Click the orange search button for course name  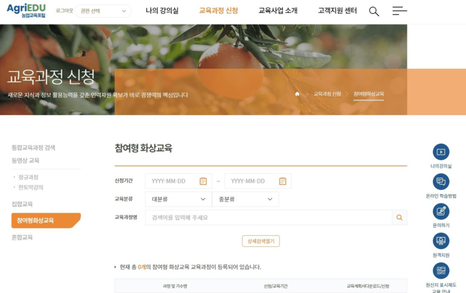click(400, 217)
